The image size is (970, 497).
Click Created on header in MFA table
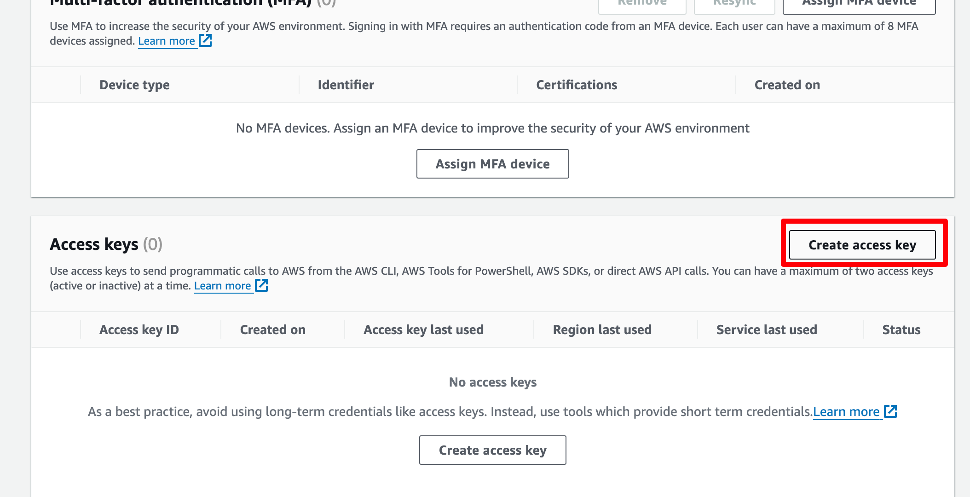pyautogui.click(x=787, y=85)
